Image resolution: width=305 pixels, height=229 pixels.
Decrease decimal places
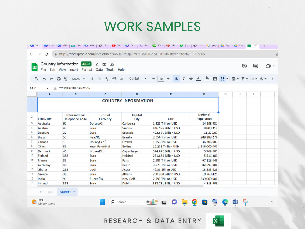pos(106,79)
